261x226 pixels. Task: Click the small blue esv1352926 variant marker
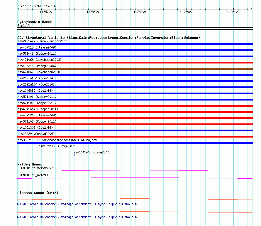(39, 149)
